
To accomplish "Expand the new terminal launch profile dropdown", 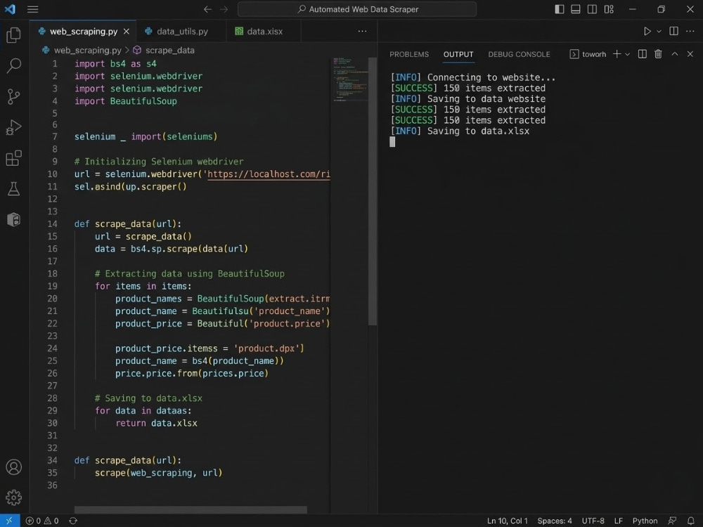I will (627, 54).
